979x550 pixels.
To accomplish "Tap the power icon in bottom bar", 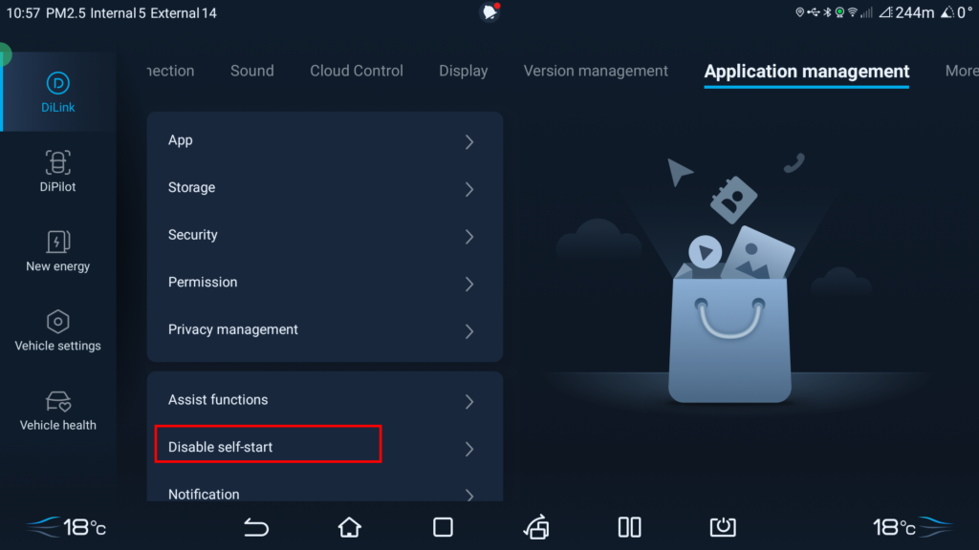I will tap(723, 527).
